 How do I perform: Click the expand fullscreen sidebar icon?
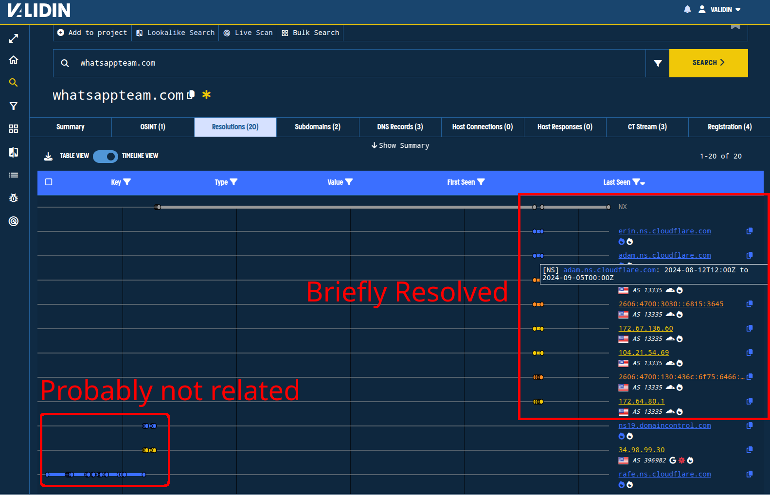14,38
